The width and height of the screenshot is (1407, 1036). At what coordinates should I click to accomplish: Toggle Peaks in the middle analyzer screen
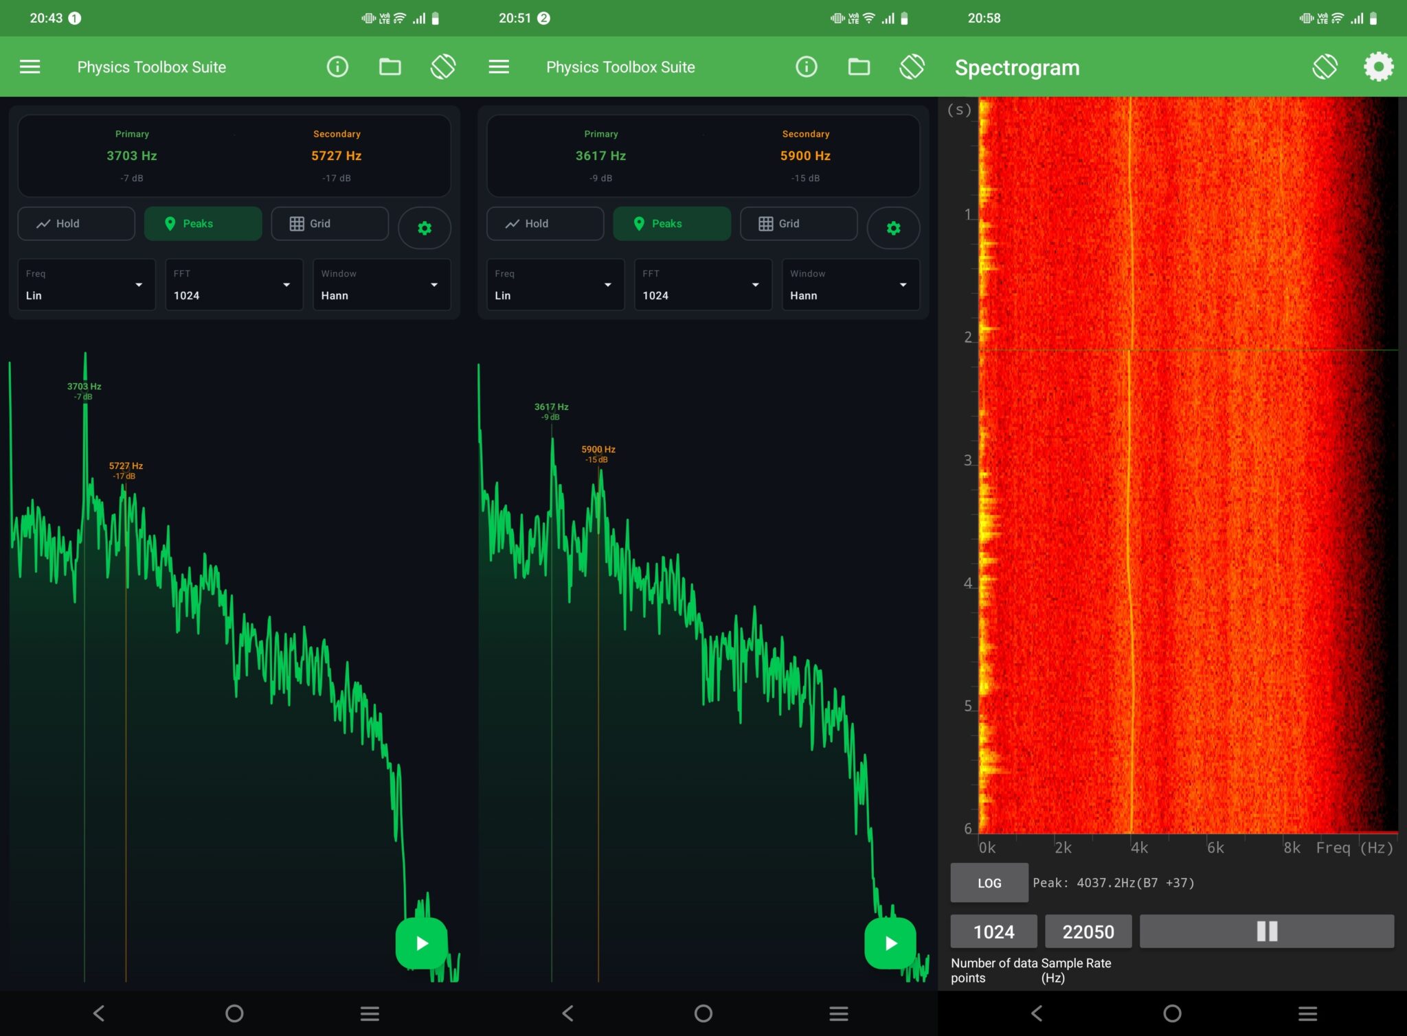(671, 224)
